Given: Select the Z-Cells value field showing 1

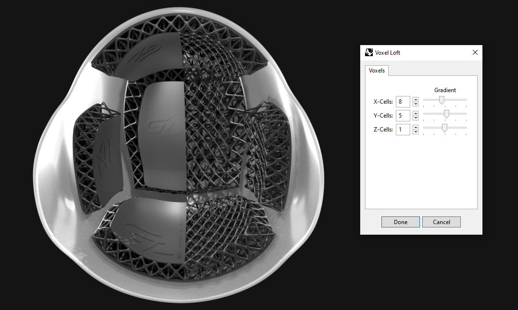Looking at the screenshot, I should (x=403, y=129).
